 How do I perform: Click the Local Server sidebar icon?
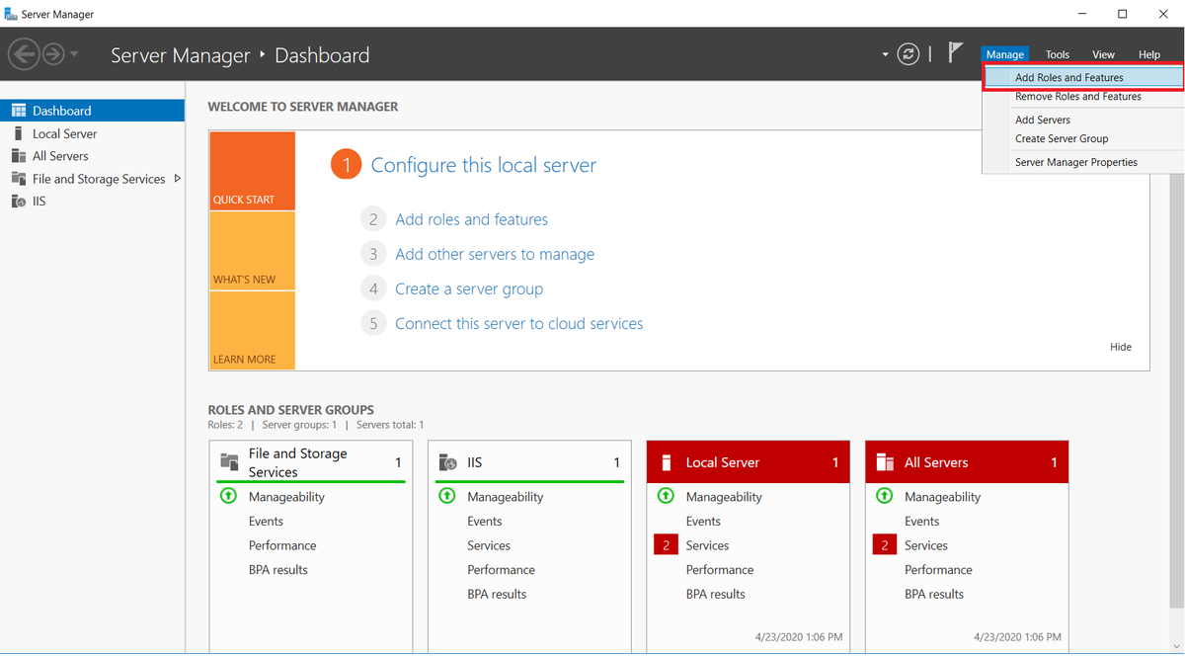tap(18, 133)
